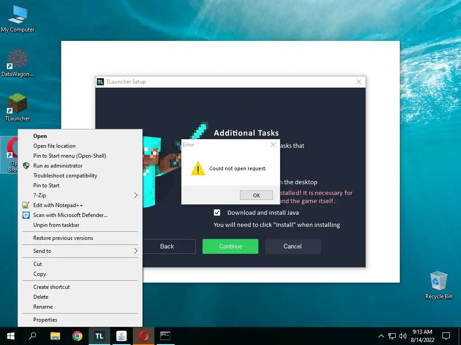Open volume control tray icon
461x345 pixels.
pos(403,336)
